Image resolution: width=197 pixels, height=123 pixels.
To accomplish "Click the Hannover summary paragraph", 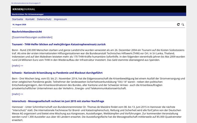I will pos(97,113).
